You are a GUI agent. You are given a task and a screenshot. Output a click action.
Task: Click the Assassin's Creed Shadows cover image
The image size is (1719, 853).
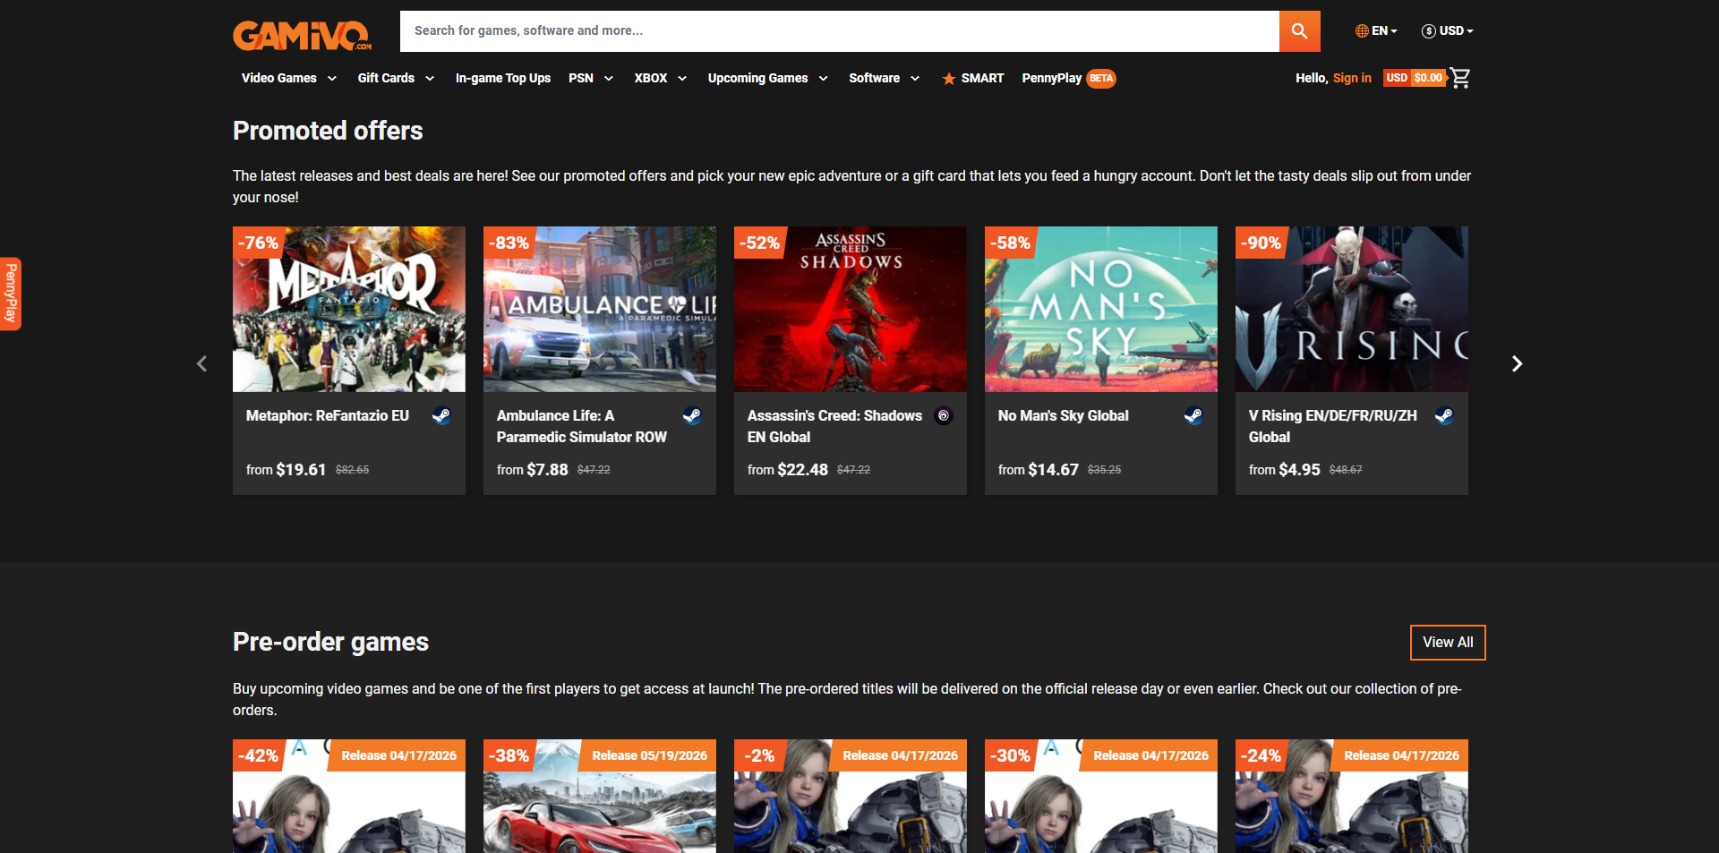851,309
